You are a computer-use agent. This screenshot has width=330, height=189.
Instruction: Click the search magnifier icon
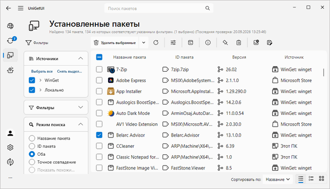pyautogui.click(x=207, y=8)
